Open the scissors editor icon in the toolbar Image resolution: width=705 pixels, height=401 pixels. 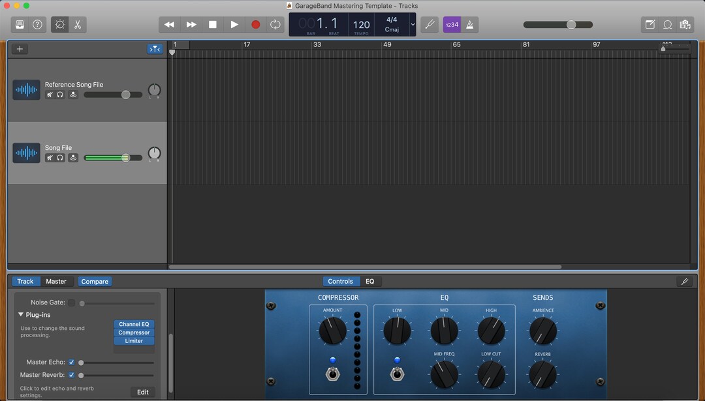coord(76,24)
